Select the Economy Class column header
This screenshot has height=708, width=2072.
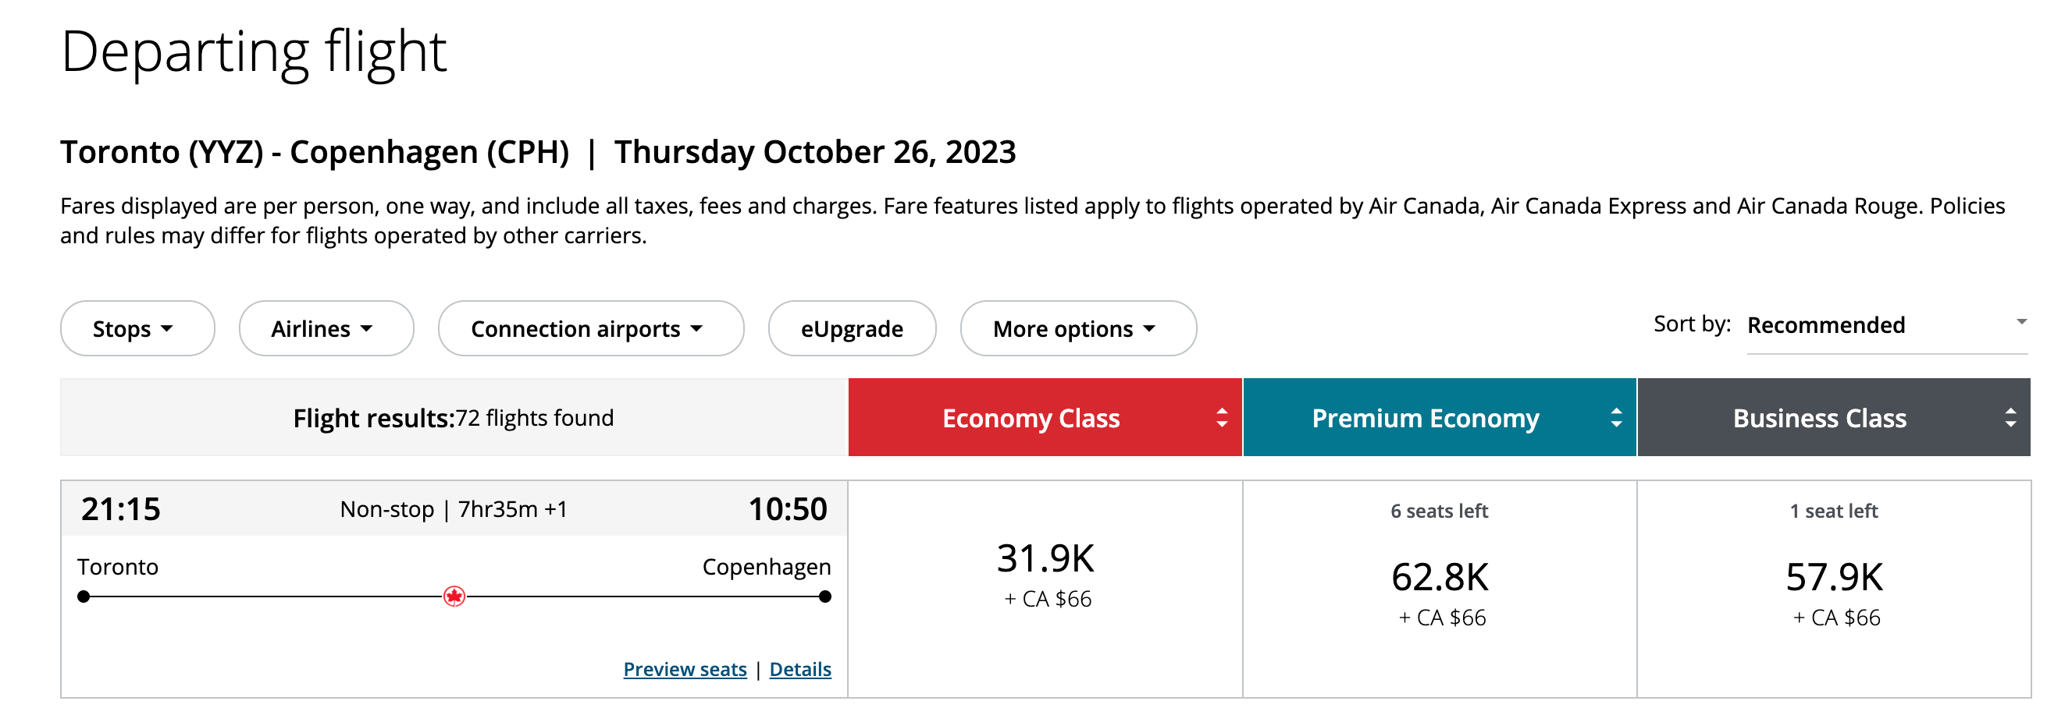point(1031,418)
